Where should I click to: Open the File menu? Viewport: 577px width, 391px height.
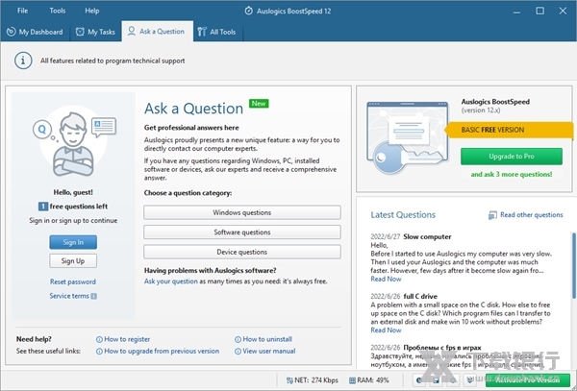point(22,11)
